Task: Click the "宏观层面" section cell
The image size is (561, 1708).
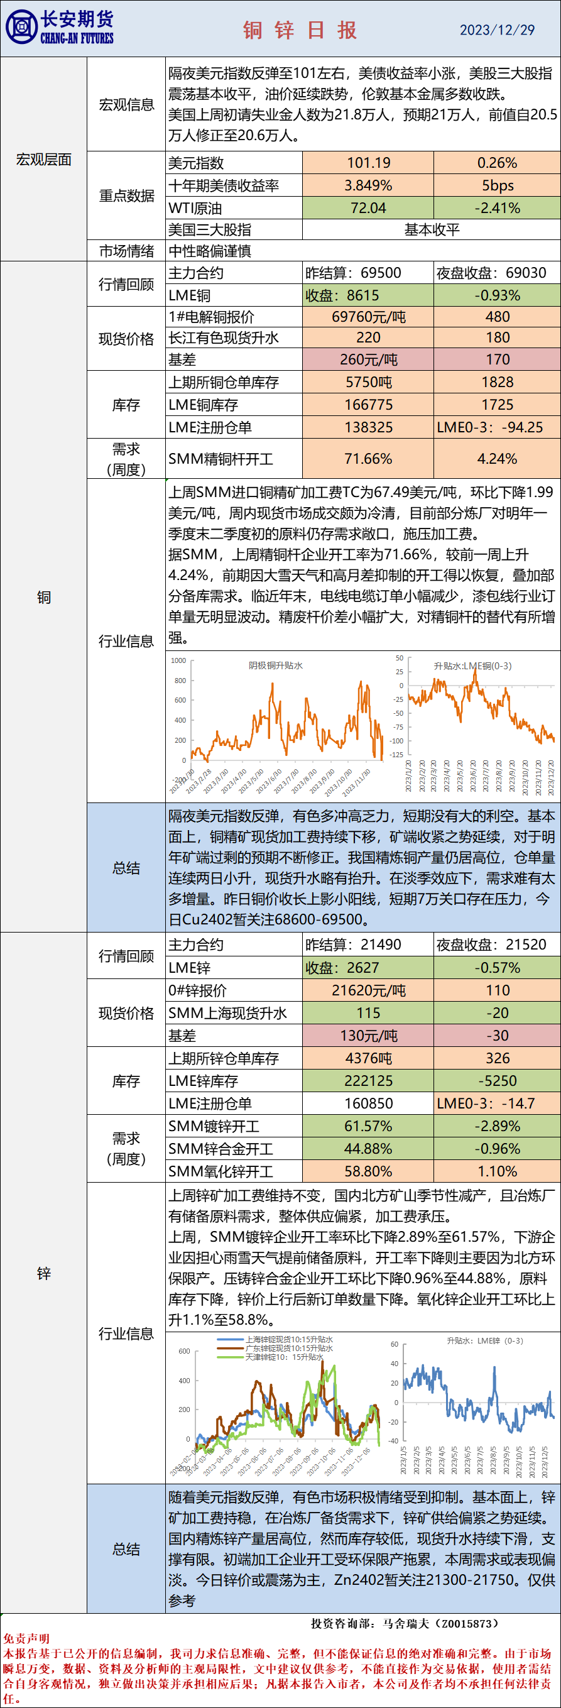Action: coord(44,159)
